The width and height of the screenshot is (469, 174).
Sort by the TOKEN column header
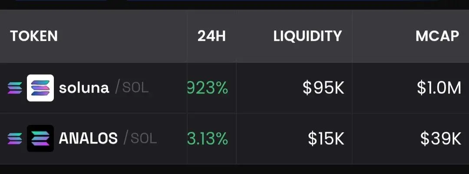(x=34, y=36)
